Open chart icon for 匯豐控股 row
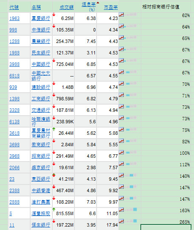The height and width of the screenshot is (230, 194). [121, 210]
